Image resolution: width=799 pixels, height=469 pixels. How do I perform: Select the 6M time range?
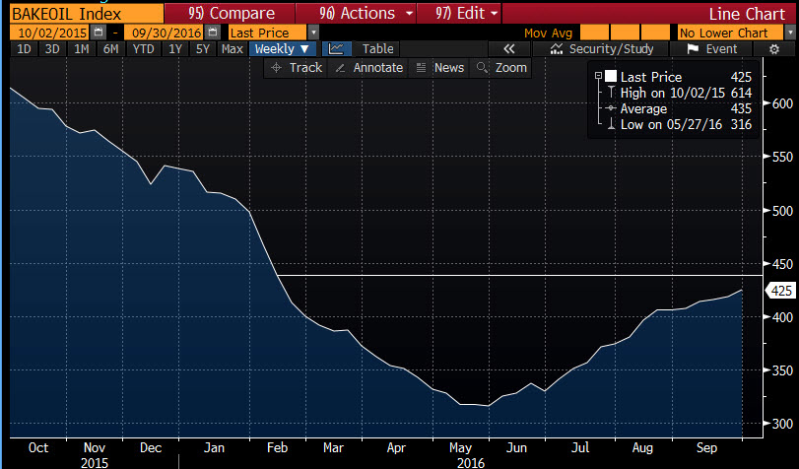pos(110,48)
